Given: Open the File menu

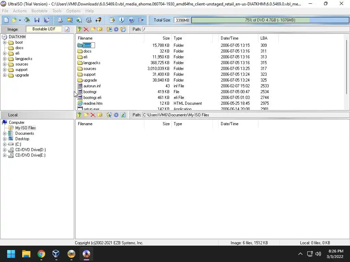Looking at the screenshot, I should tap(5, 11).
